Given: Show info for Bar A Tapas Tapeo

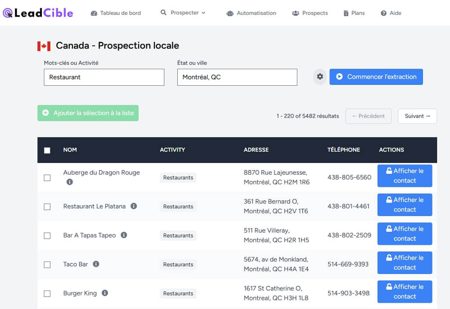Looking at the screenshot, I should (124, 235).
